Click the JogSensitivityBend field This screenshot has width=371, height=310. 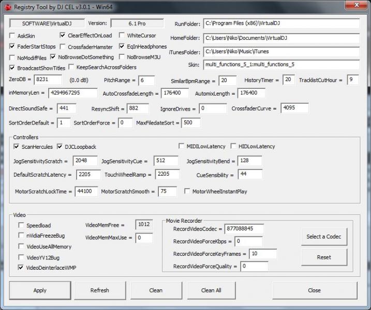250,161
